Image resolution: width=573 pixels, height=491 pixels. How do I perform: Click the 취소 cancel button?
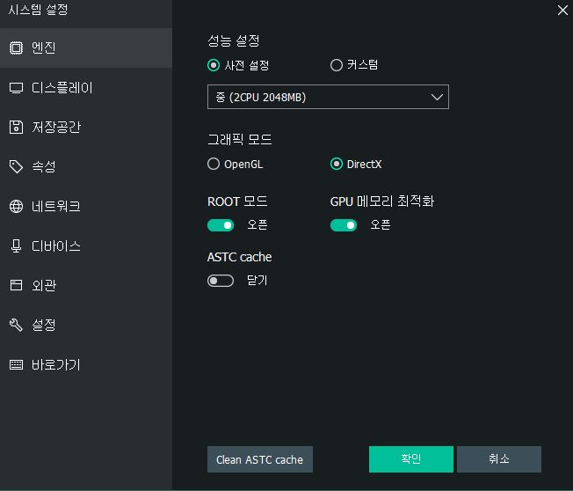pyautogui.click(x=499, y=459)
